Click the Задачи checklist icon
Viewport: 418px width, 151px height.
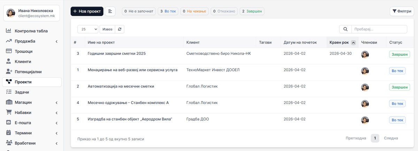tap(9, 92)
